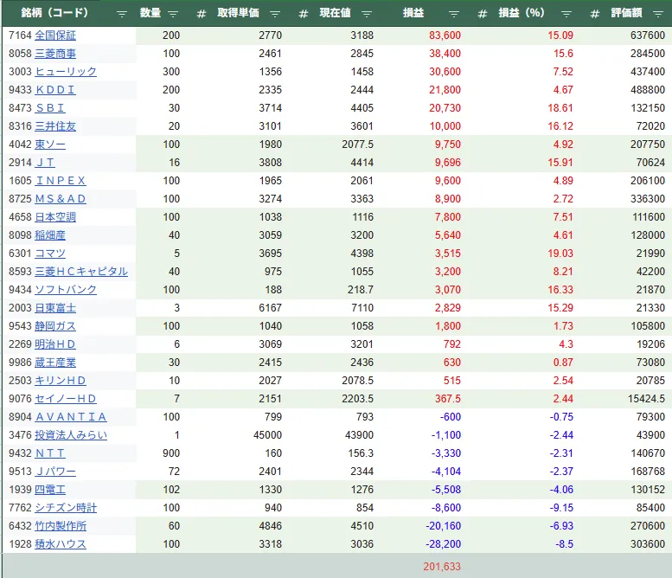Open the 三菱ＨＣキャピタル stock link
Screen dimensions: 672x578
click(81, 272)
